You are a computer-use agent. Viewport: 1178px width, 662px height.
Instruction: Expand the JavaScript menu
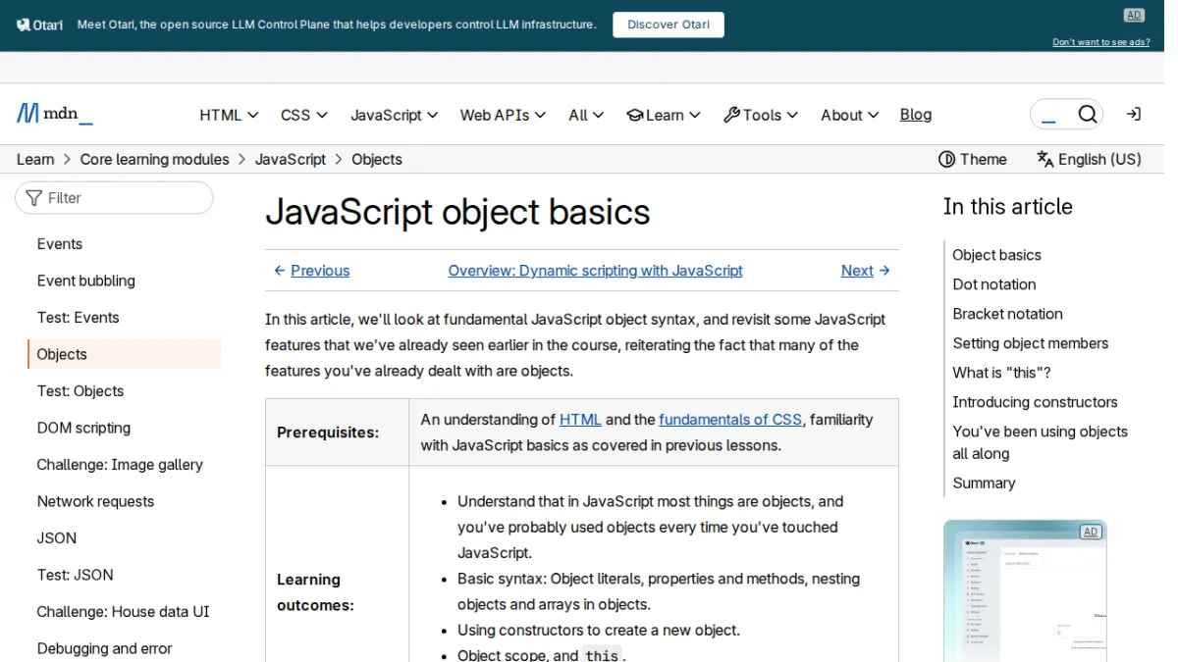(x=395, y=115)
